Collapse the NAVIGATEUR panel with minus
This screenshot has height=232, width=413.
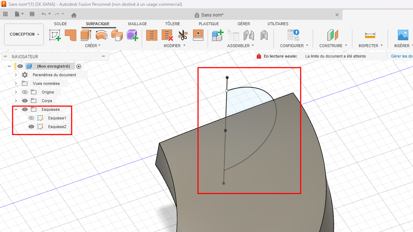tap(103, 56)
